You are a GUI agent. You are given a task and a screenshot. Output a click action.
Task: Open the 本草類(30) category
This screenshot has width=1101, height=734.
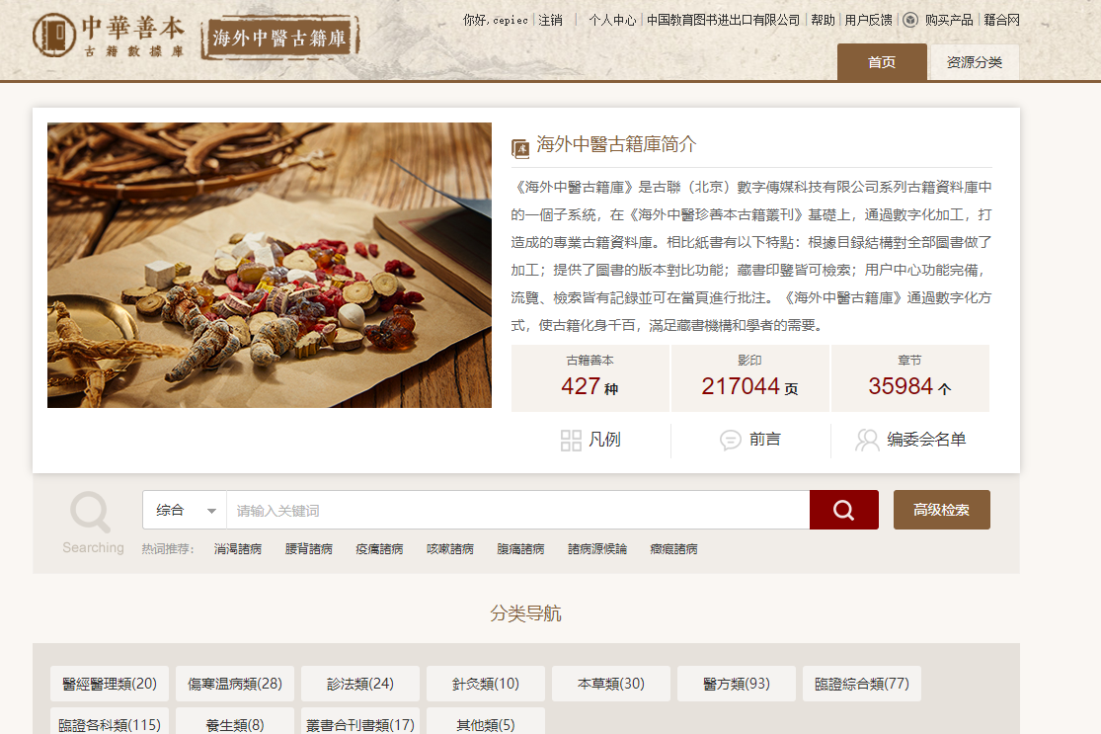(611, 684)
